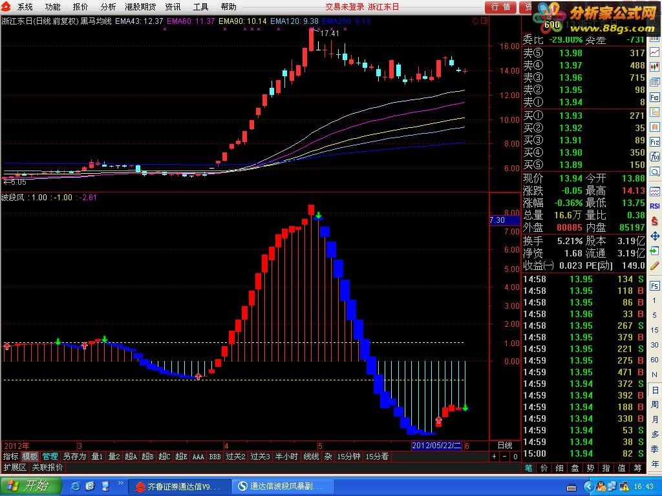Switch to 齐鲁证券通达信 taskbar window
662x496 pixels.
(179, 486)
